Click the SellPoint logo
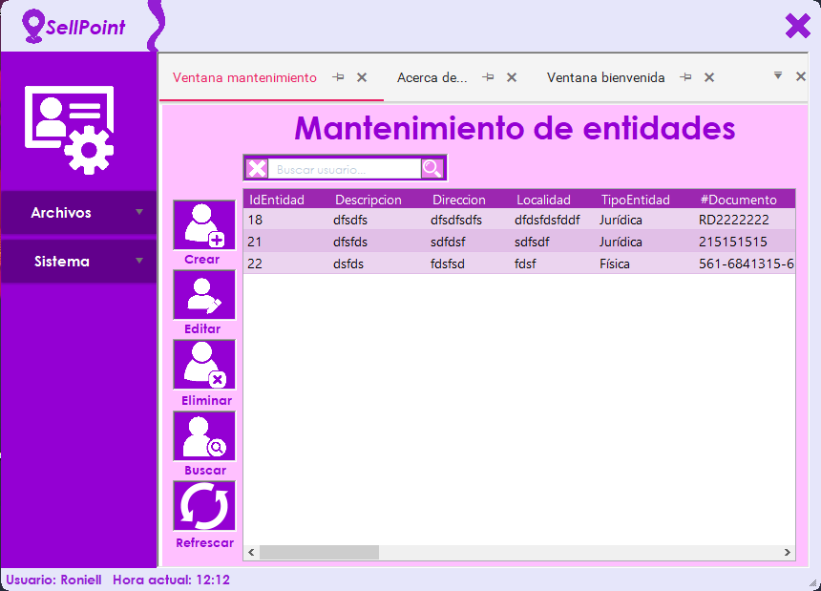The height and width of the screenshot is (591, 821). coord(74,26)
